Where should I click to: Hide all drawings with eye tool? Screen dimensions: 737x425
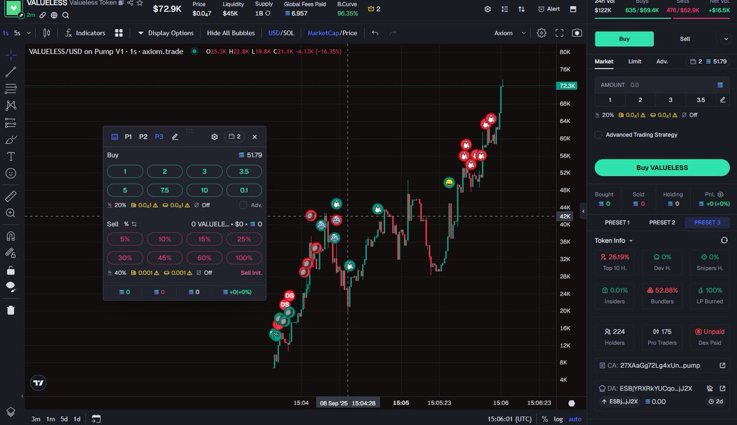coord(10,287)
